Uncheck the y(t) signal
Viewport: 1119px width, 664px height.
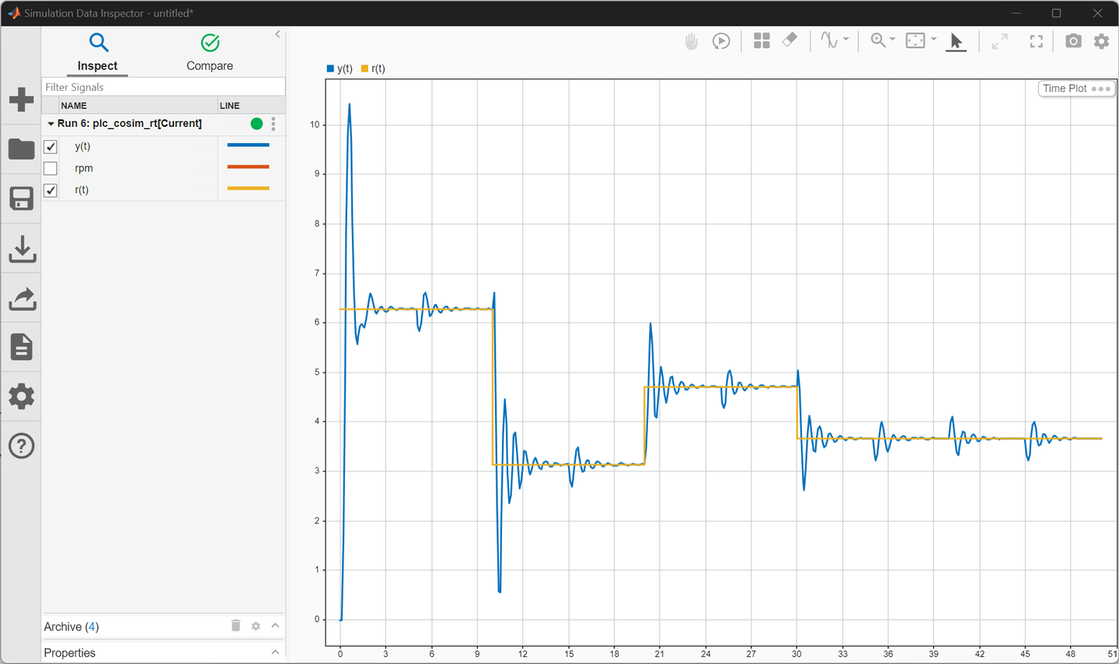[x=51, y=146]
